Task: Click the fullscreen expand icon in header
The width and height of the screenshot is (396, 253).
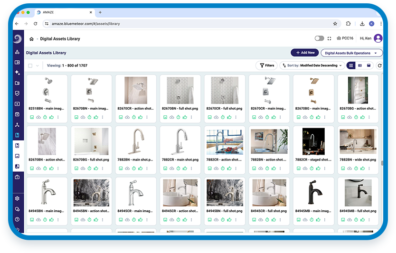Action: click(x=330, y=38)
